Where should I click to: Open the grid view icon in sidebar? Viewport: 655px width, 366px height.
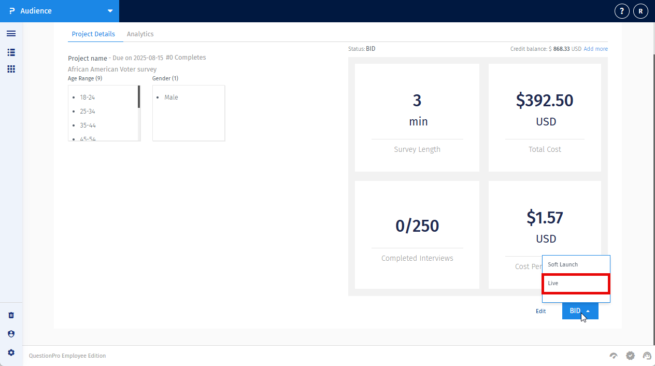[11, 68]
